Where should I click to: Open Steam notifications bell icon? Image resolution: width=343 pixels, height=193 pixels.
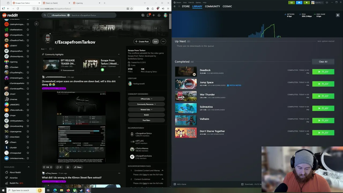307,2
